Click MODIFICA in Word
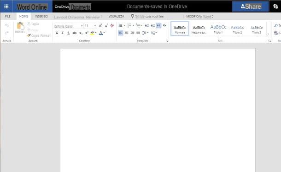The width and height of the screenshot is (281, 172). pyautogui.click(x=199, y=17)
